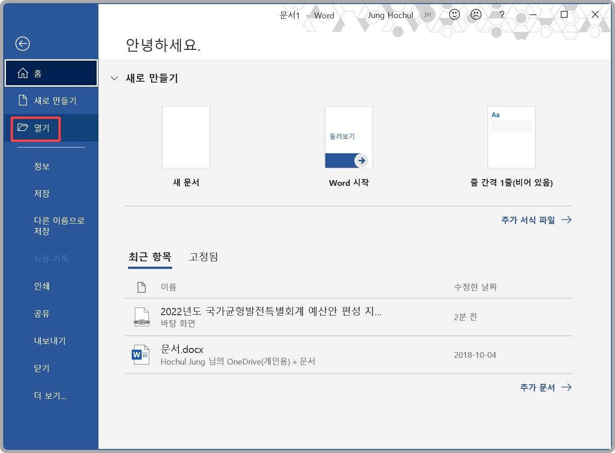
Task: Click 더 보기... in the sidebar
Action: [50, 396]
